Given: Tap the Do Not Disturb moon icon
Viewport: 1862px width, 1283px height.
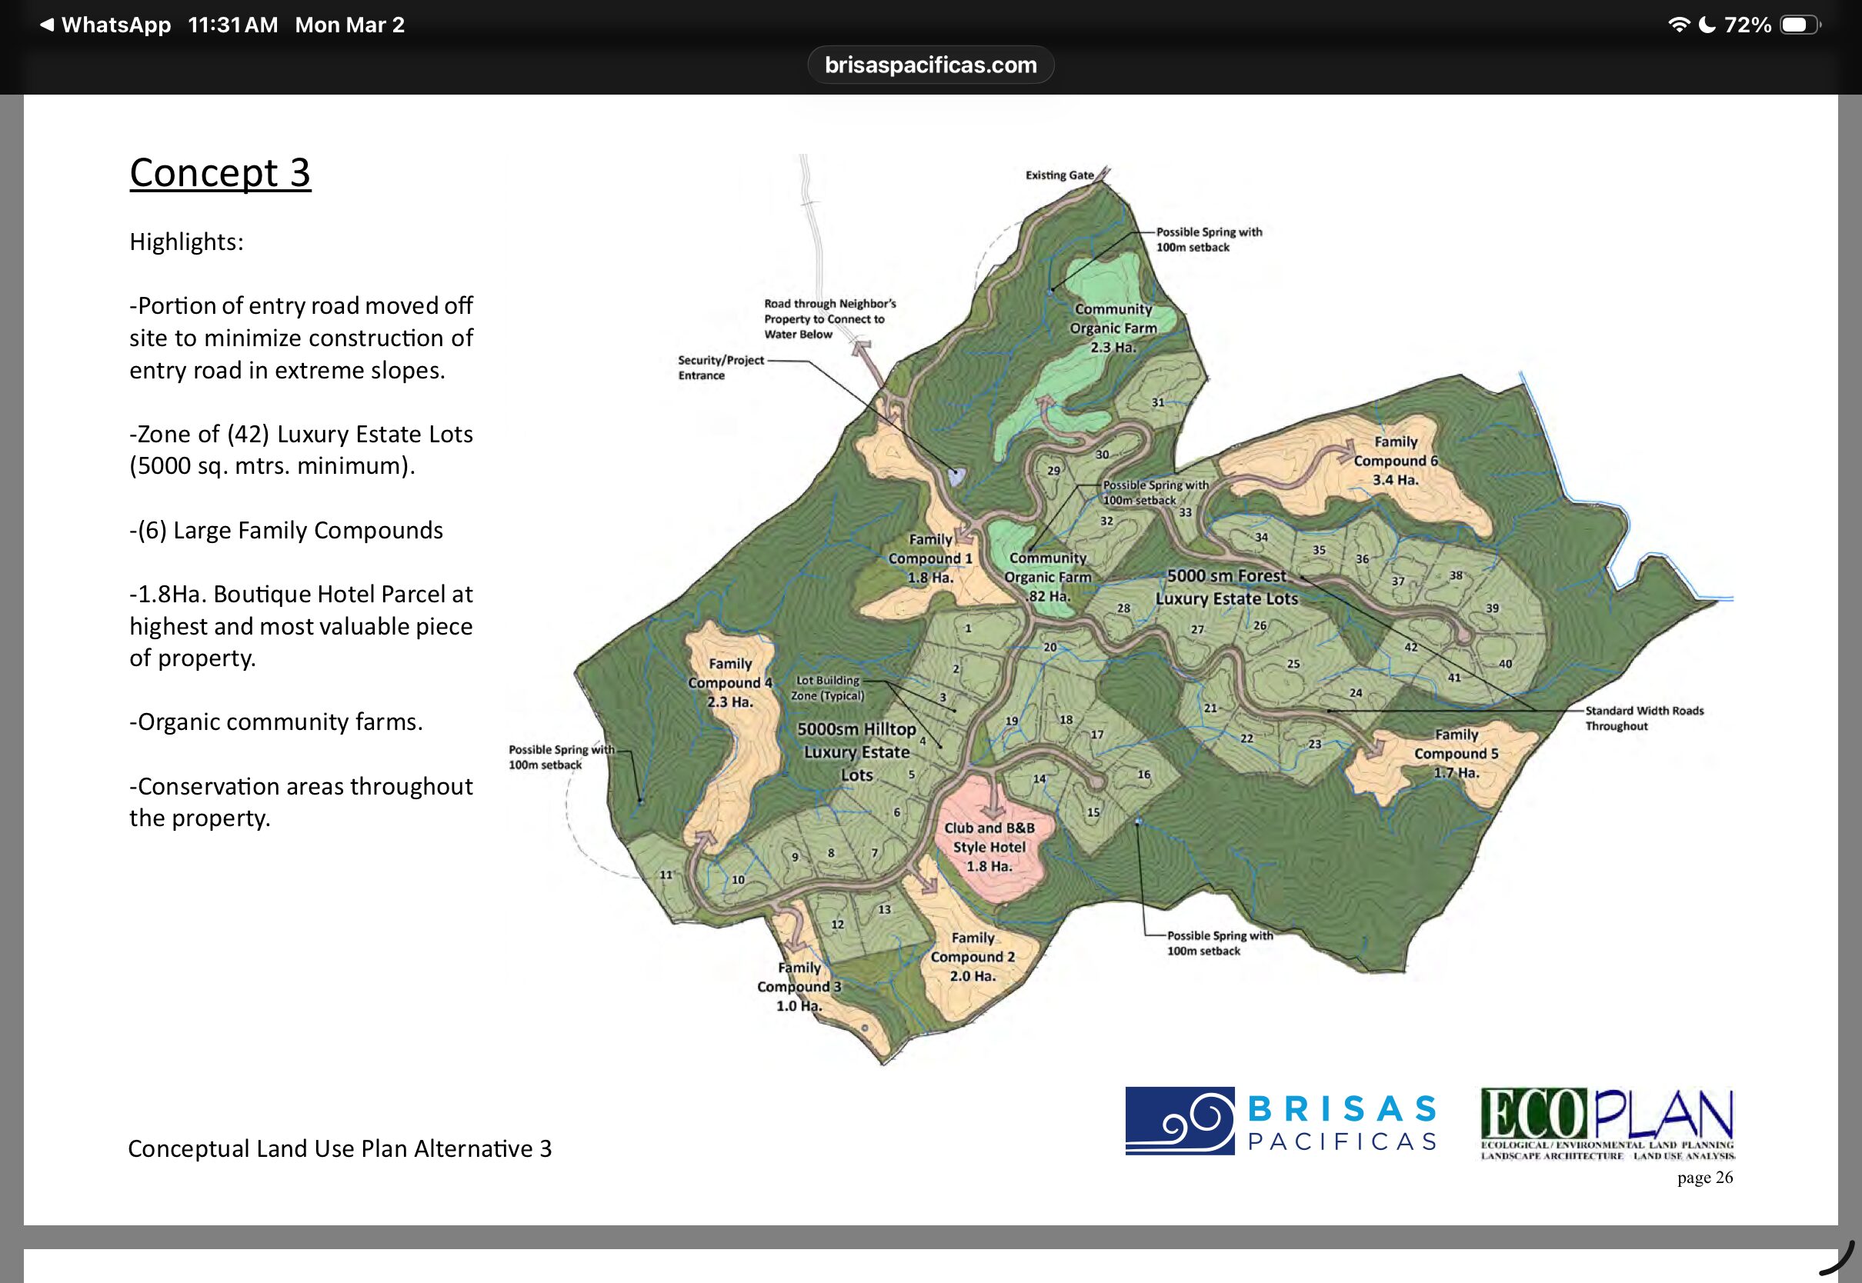Looking at the screenshot, I should pyautogui.click(x=1707, y=25).
